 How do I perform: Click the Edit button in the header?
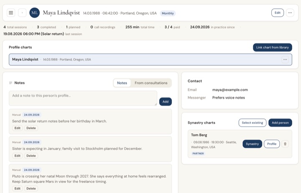[x=278, y=13]
